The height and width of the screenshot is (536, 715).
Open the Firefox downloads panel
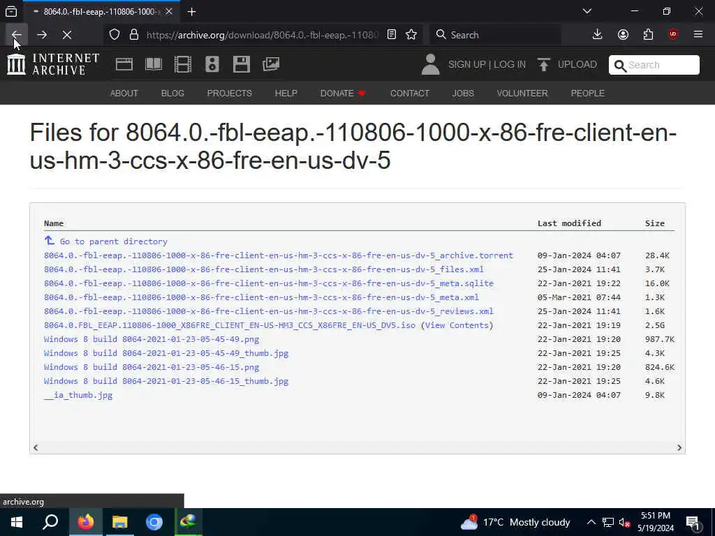(598, 35)
